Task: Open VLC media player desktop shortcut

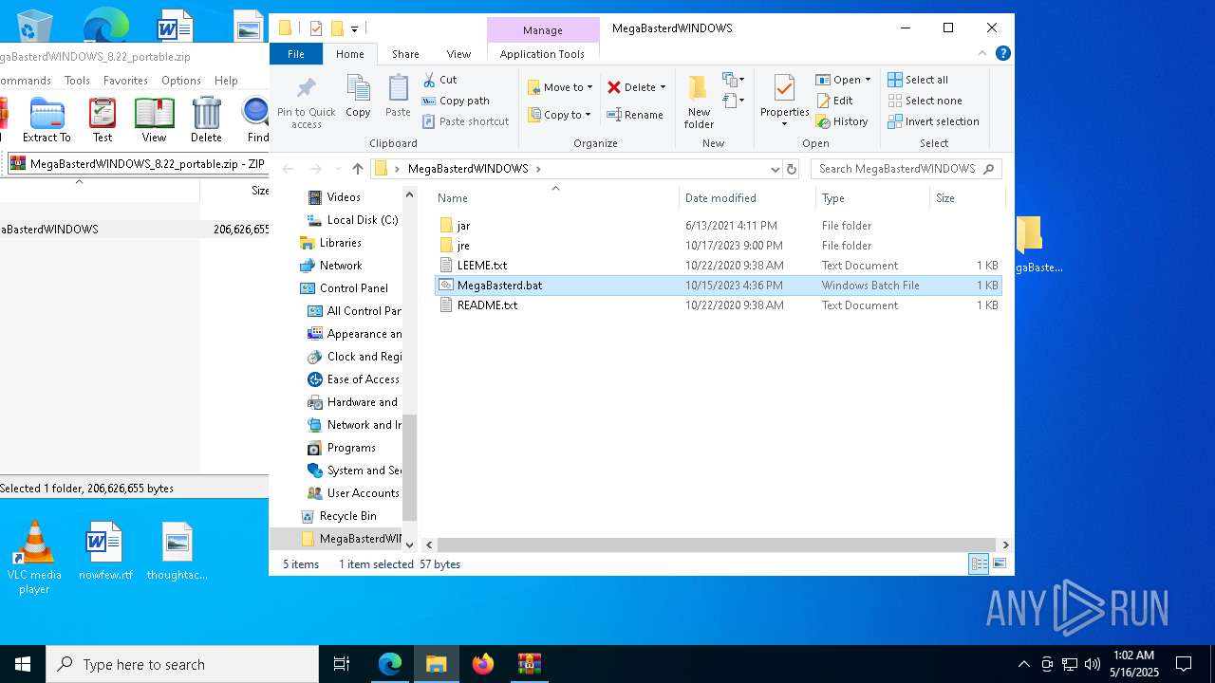Action: click(34, 558)
